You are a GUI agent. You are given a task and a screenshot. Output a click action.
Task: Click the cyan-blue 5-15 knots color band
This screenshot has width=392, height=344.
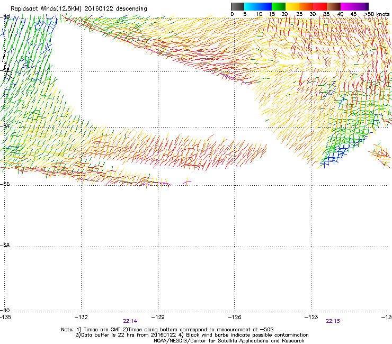258,6
